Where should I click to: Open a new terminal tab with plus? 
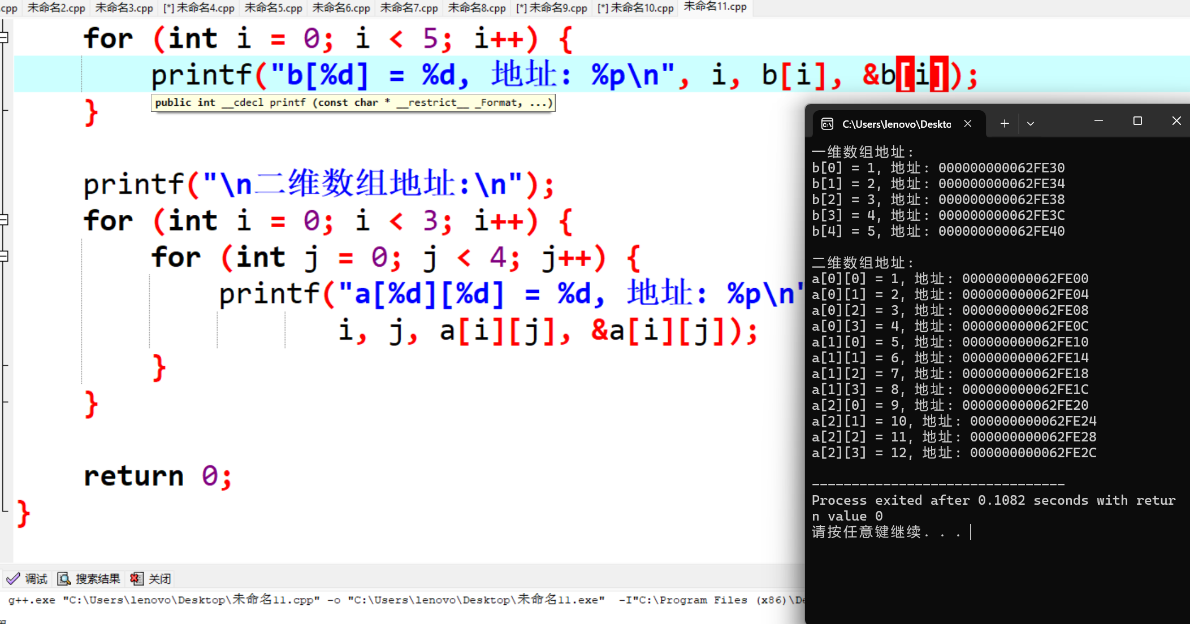(x=1005, y=124)
